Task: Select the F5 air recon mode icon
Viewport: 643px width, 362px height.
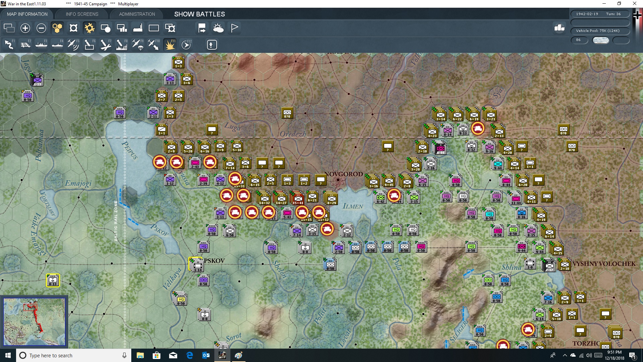Action: [x=73, y=45]
